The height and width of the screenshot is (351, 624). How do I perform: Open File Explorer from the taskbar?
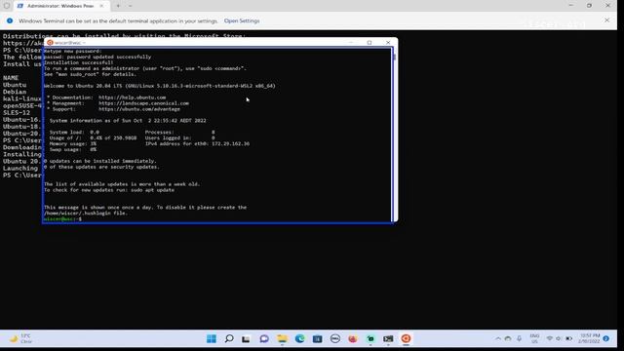point(282,338)
